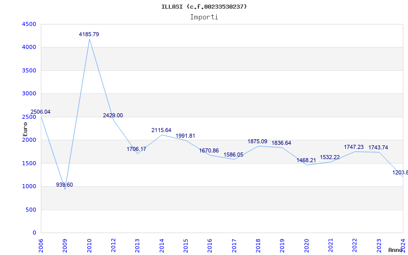Image resolution: width=408 pixels, height=255 pixels.
Task: Select data label 2115.64
Action: coord(161,130)
